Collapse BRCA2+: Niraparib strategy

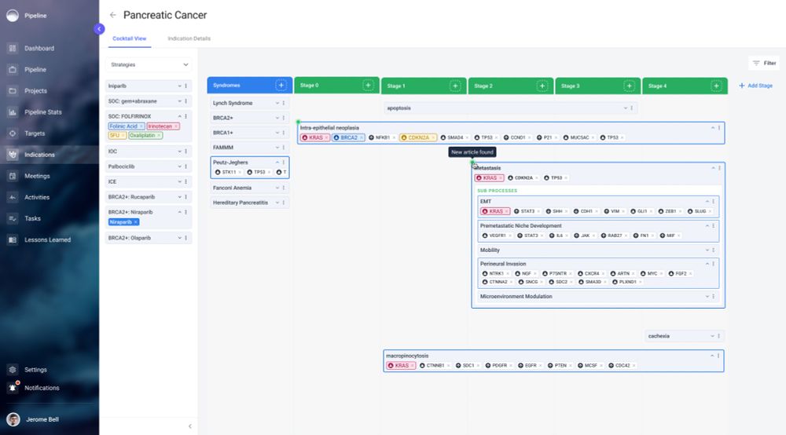pyautogui.click(x=179, y=212)
